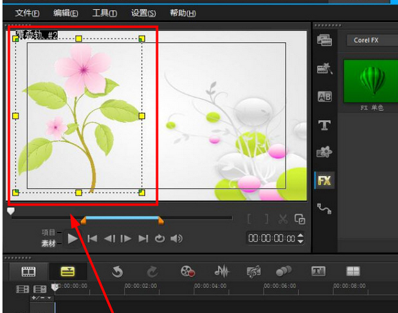Click the timeline playhead marker
This screenshot has height=313, width=398.
(55, 287)
